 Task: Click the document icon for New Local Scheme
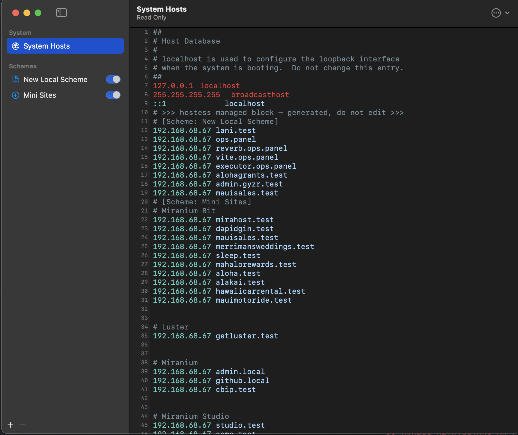(16, 80)
